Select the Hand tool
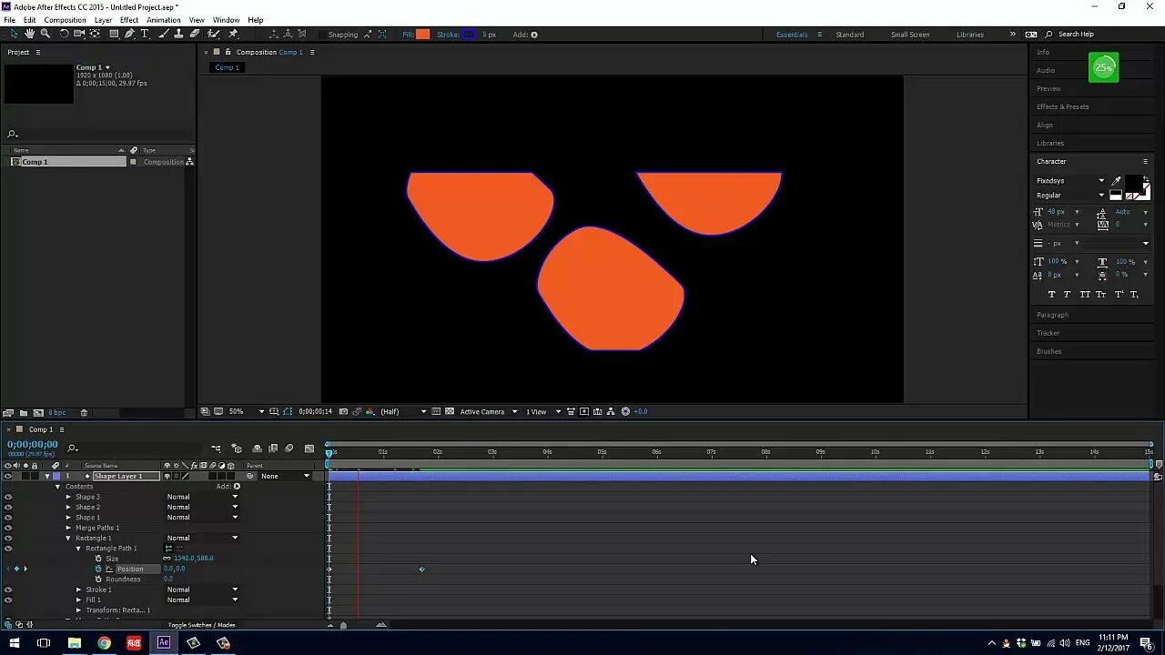The width and height of the screenshot is (1165, 655). [x=29, y=34]
